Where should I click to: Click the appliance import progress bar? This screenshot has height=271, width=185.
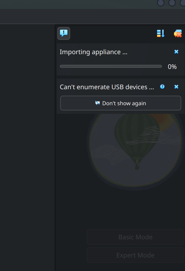(x=111, y=66)
